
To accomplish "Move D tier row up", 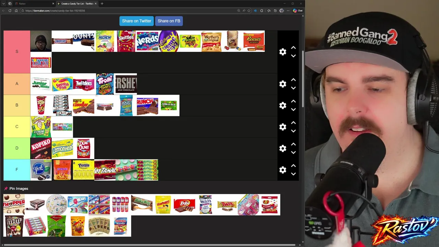I will click(x=293, y=144).
